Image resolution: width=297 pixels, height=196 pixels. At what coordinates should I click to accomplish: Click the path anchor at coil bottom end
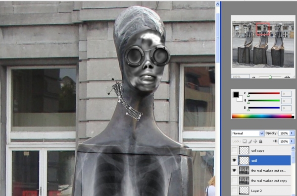[x=138, y=120]
